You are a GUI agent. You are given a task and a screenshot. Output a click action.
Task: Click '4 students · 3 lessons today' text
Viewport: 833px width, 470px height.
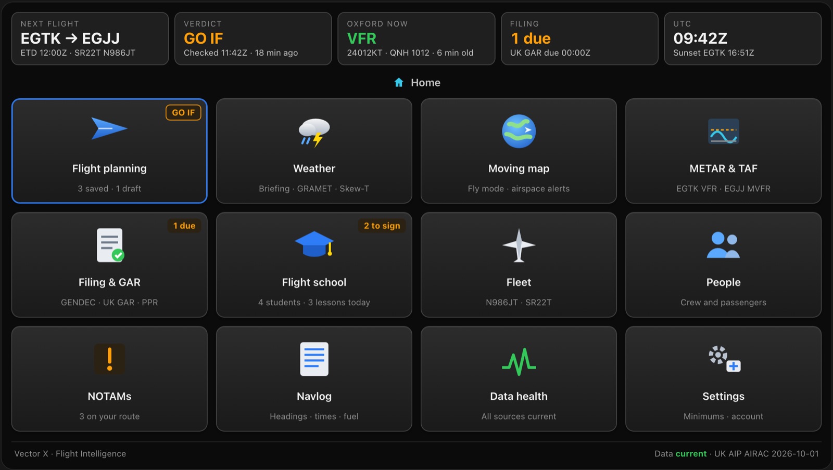click(314, 303)
